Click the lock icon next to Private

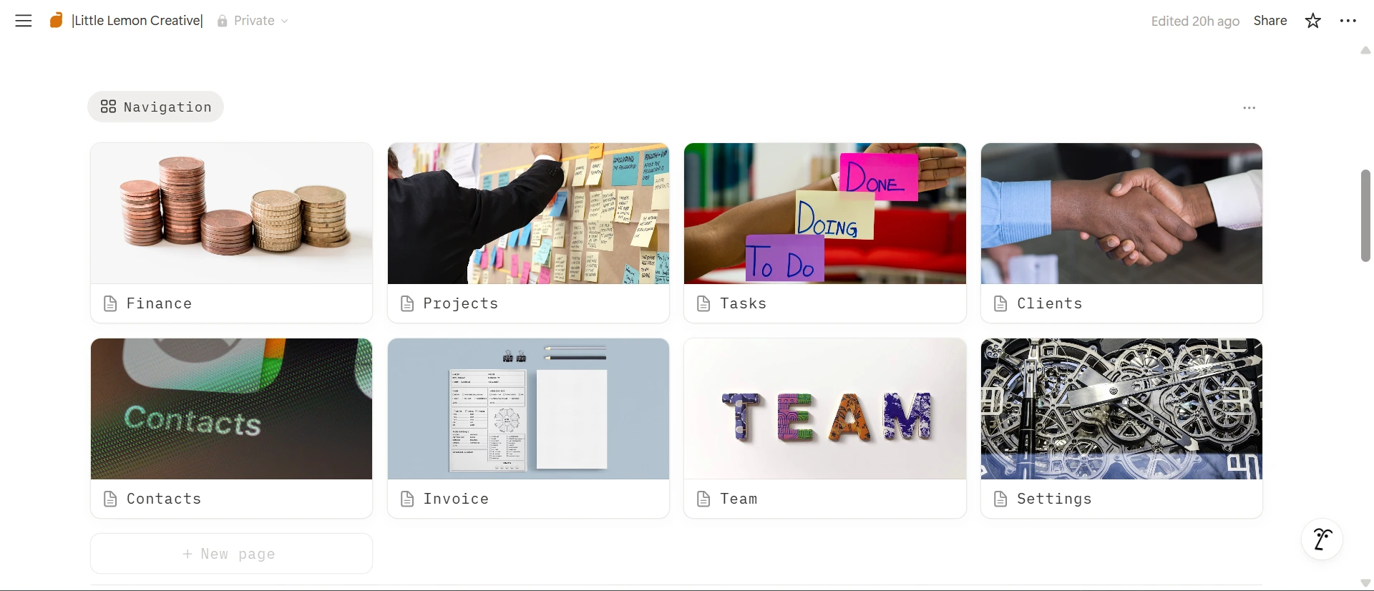[223, 21]
